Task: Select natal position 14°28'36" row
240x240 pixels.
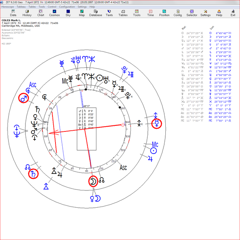Action: point(192,52)
